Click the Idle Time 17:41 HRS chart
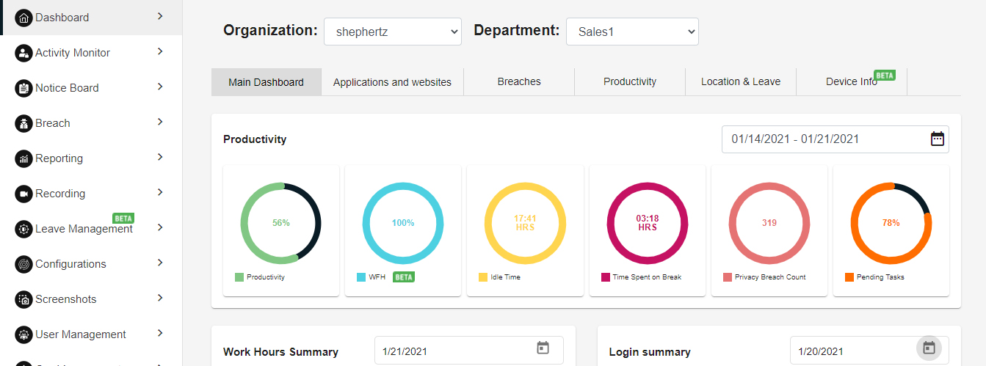986x366 pixels. point(525,223)
